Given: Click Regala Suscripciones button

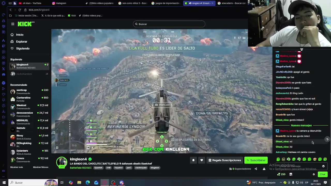Looking at the screenshot, I should (x=224, y=160).
